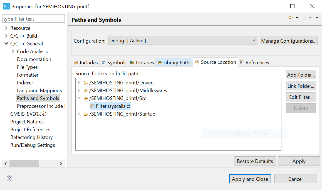
Task: Select Language Mappings in the sidebar
Action: [x=39, y=90]
